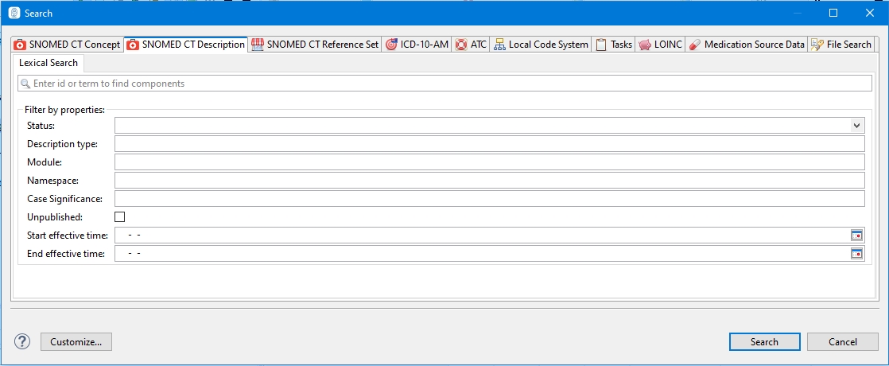
Task: Click the Local Code System hierarchy icon
Action: [x=499, y=45]
